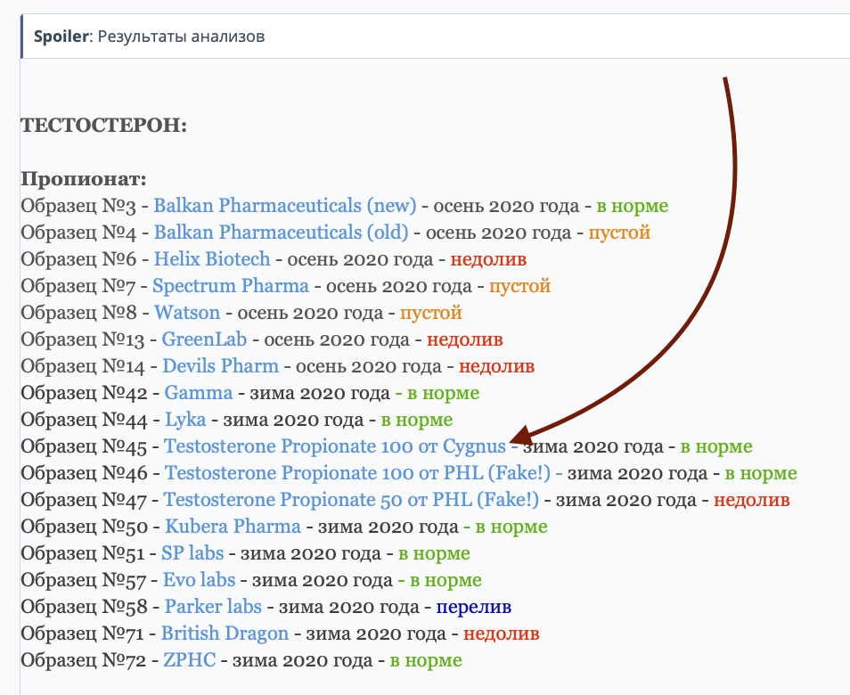Open Balkan Pharmaceuticals (old) link
The image size is (850, 695).
(281, 233)
